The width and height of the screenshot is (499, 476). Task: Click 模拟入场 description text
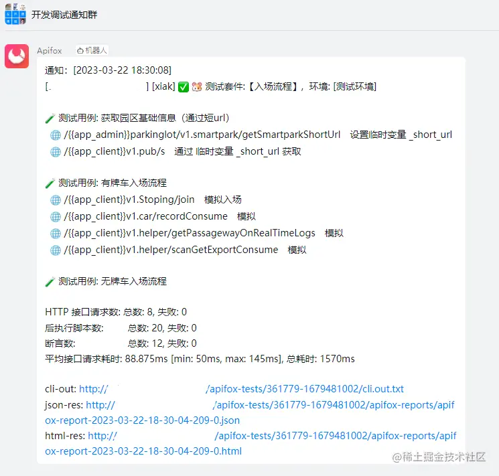point(223,200)
